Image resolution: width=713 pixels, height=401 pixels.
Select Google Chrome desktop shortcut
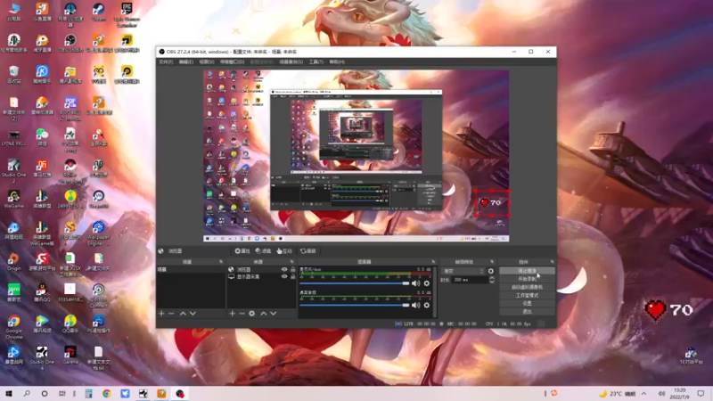coord(13,327)
